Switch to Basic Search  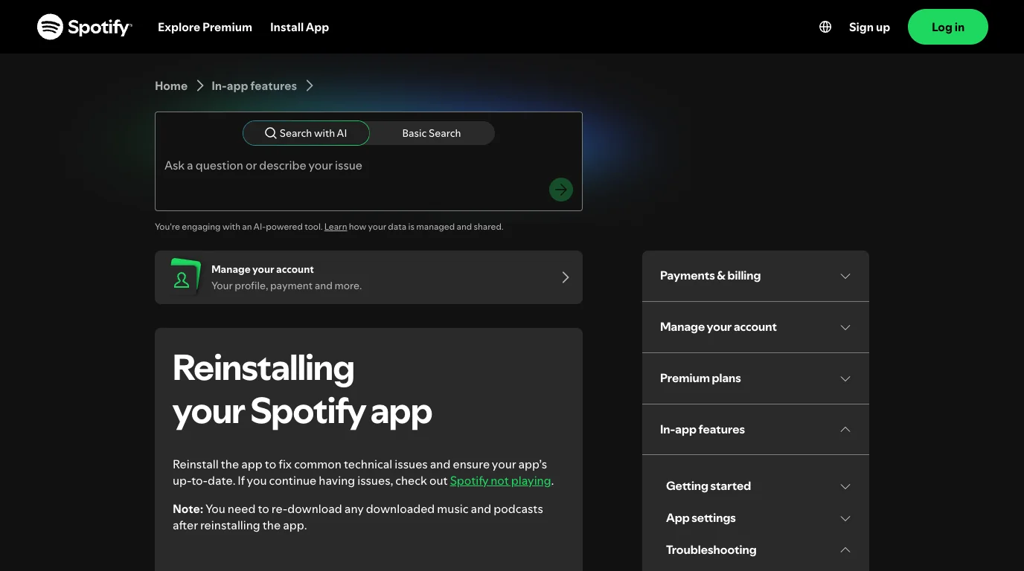(432, 133)
